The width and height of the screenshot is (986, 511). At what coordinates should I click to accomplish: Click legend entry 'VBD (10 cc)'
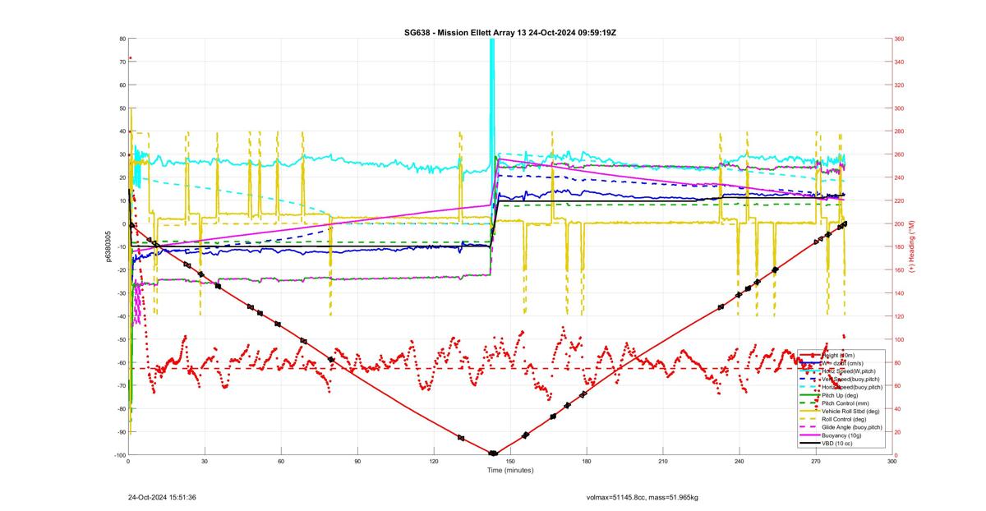(837, 443)
